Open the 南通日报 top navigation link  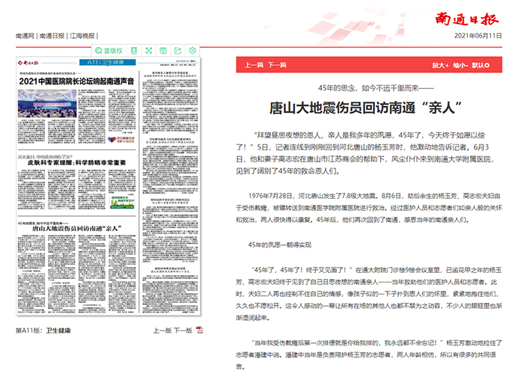pyautogui.click(x=52, y=36)
